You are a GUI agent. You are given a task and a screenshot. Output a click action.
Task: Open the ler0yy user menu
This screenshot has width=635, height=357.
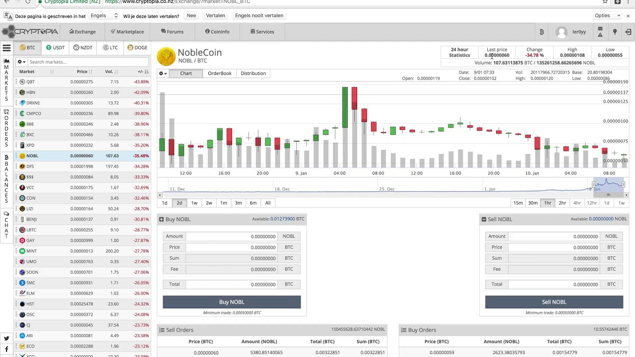point(571,32)
